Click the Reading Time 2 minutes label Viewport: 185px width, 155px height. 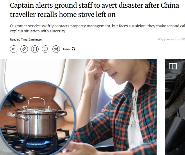26,40
